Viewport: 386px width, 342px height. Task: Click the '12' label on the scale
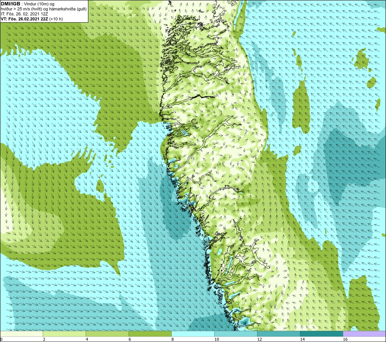259,339
